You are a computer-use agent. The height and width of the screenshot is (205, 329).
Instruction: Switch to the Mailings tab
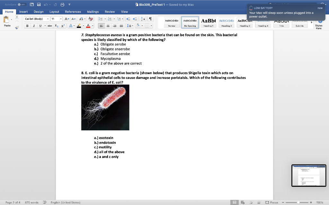(93, 12)
